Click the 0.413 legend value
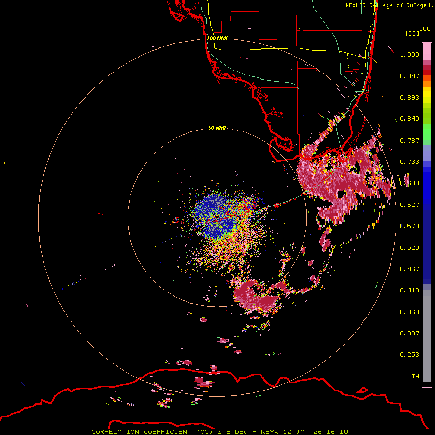435x435 pixels. tap(409, 290)
